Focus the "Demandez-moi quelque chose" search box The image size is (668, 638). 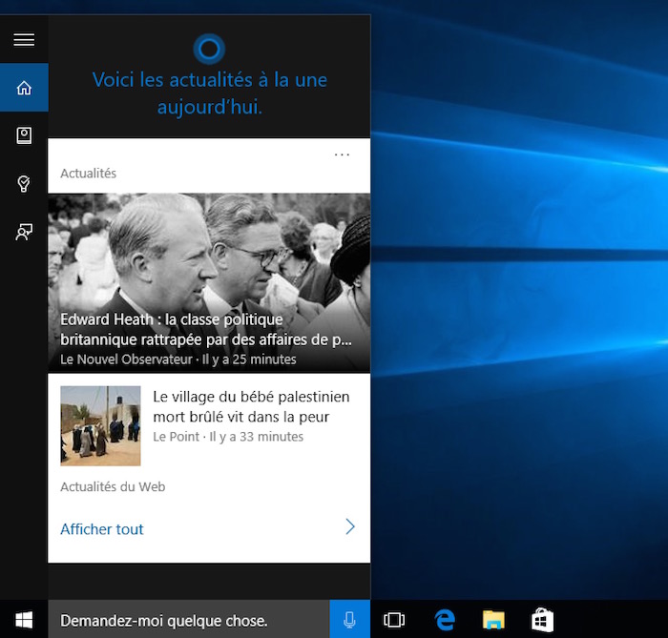pos(188,620)
